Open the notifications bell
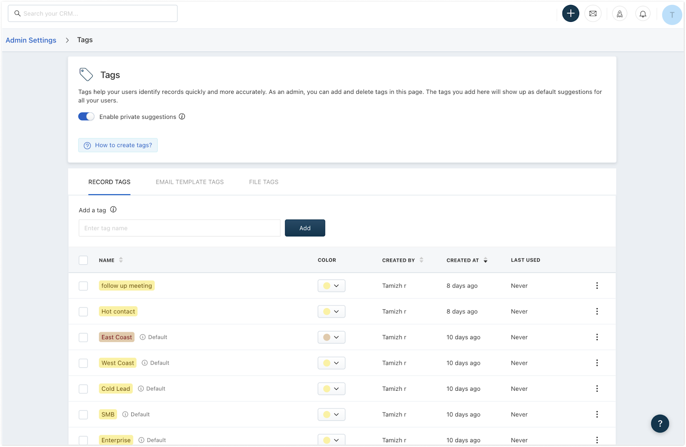 (x=643, y=14)
